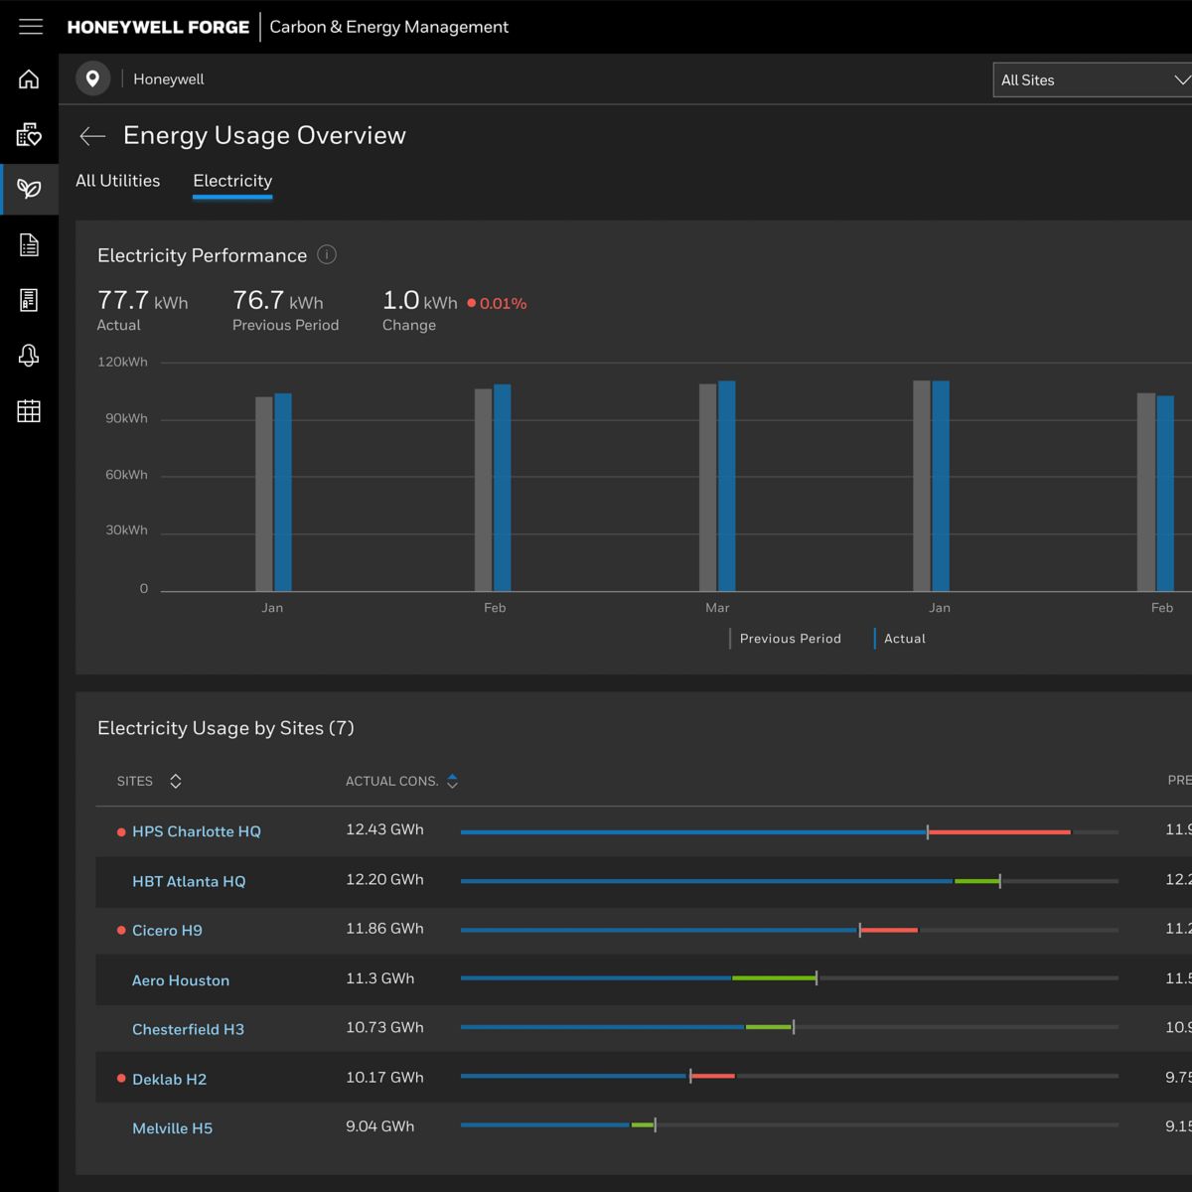Screen dimensions: 1192x1192
Task: Click the Honeywell Forge logo
Action: (158, 27)
